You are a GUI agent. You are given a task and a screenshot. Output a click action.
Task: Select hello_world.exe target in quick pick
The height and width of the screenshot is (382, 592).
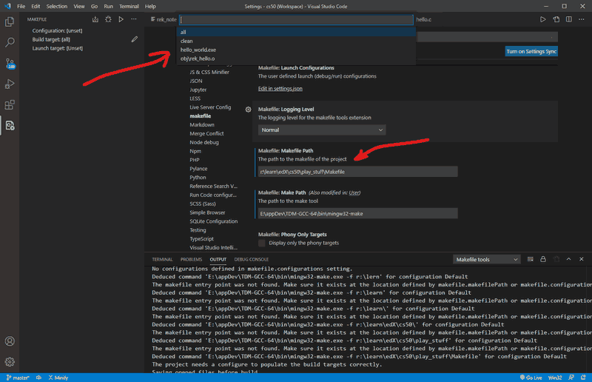point(296,50)
